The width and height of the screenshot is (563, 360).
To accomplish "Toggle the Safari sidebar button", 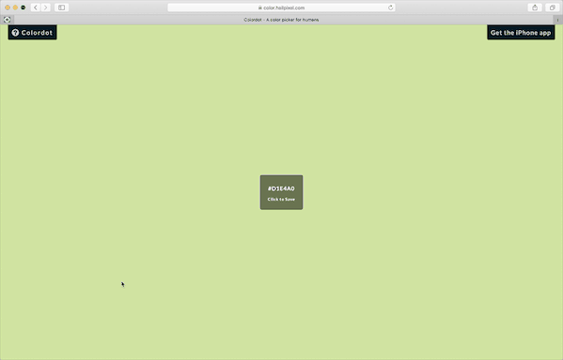I will click(x=61, y=7).
